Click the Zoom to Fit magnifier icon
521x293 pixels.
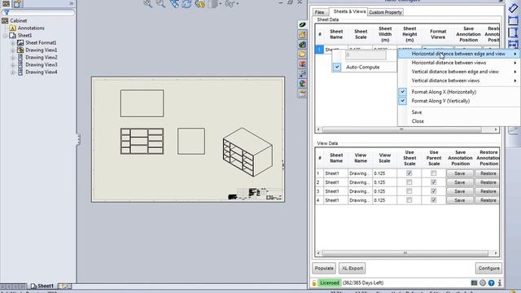pyautogui.click(x=148, y=3)
